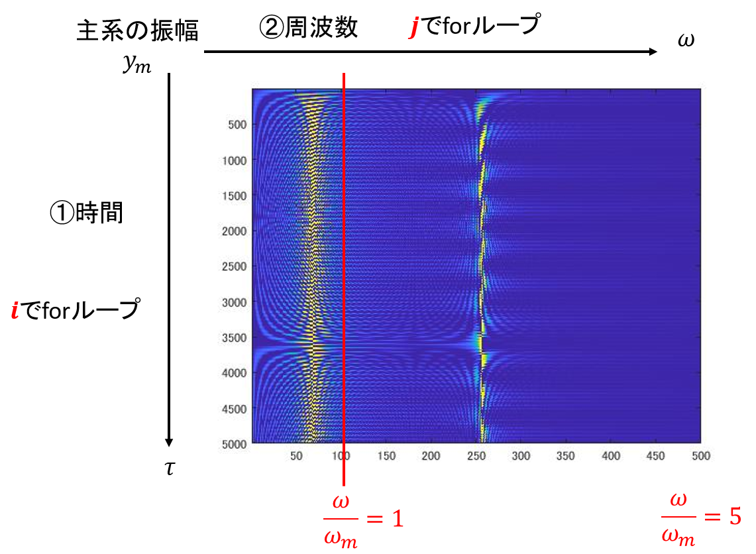Click the τ symbol below time arrow

pyautogui.click(x=170, y=468)
